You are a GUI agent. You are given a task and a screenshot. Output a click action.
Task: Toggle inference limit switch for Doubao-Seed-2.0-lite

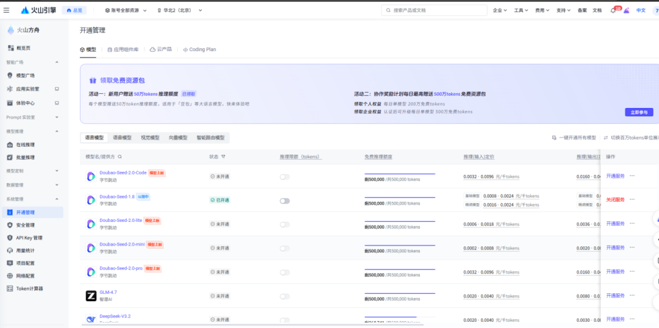[x=284, y=224]
